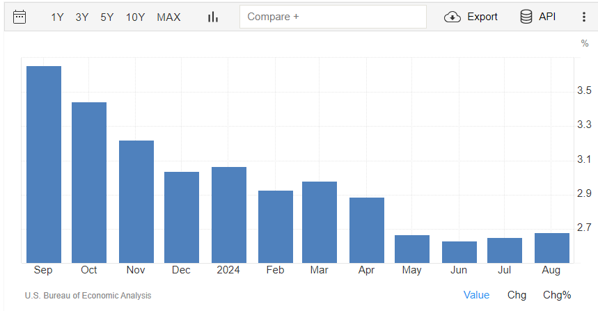Open the calendar date picker icon

[x=19, y=17]
